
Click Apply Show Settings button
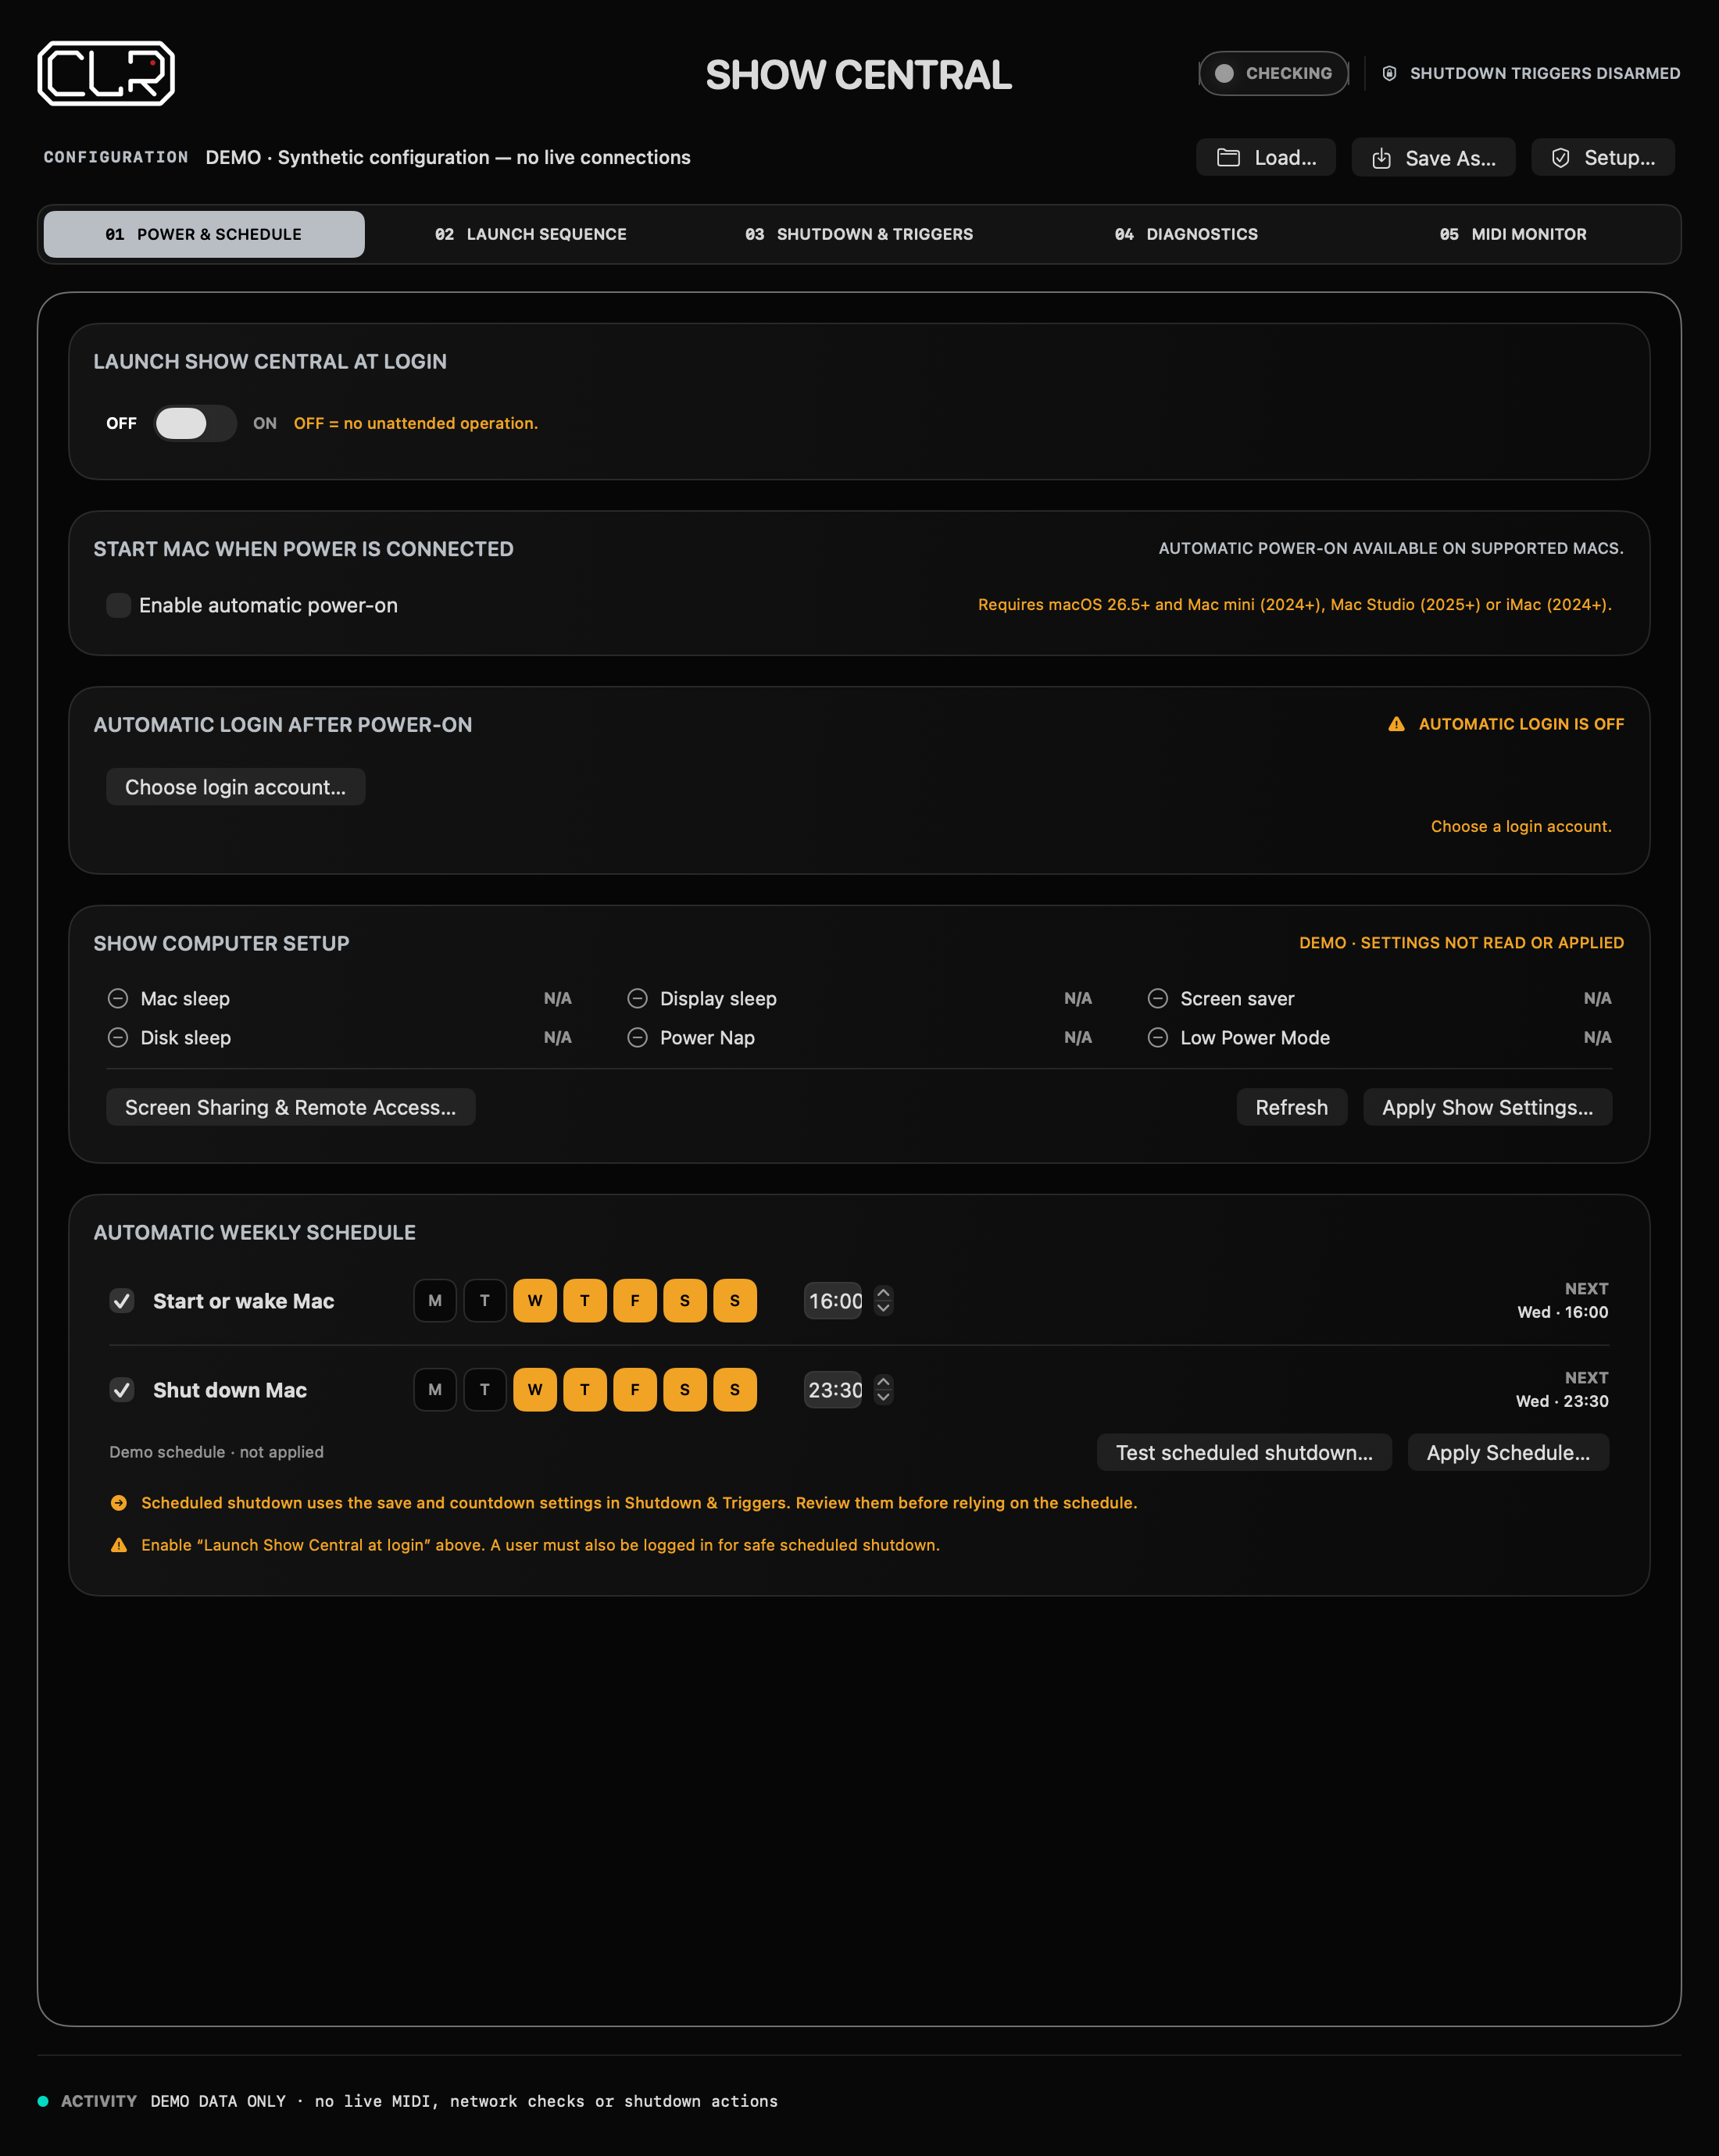1488,1107
